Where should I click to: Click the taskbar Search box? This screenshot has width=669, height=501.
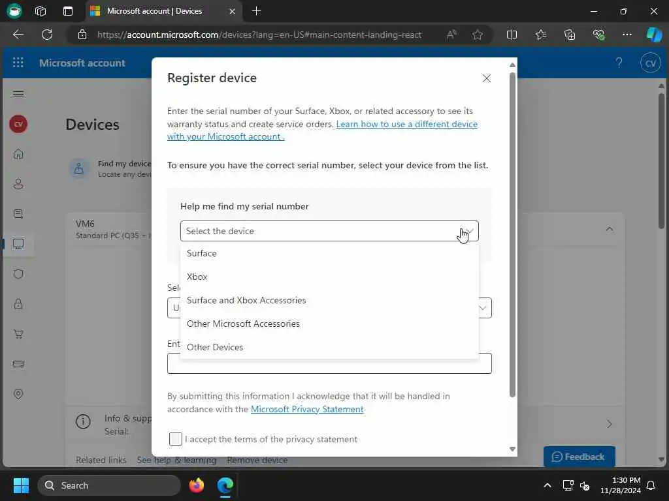click(x=109, y=485)
